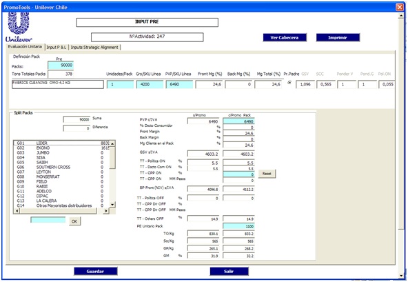
Task: Click list horizontal scroll right arrow
Action: coord(106,211)
